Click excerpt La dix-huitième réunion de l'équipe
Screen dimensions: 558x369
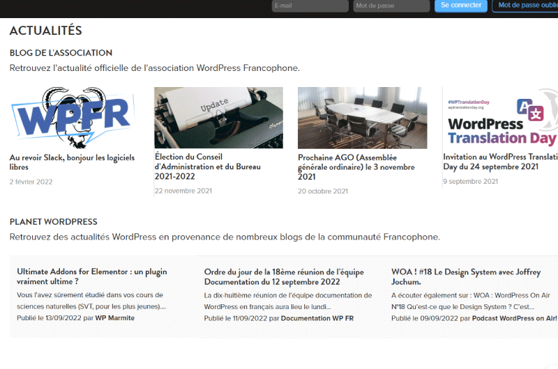coord(288,301)
